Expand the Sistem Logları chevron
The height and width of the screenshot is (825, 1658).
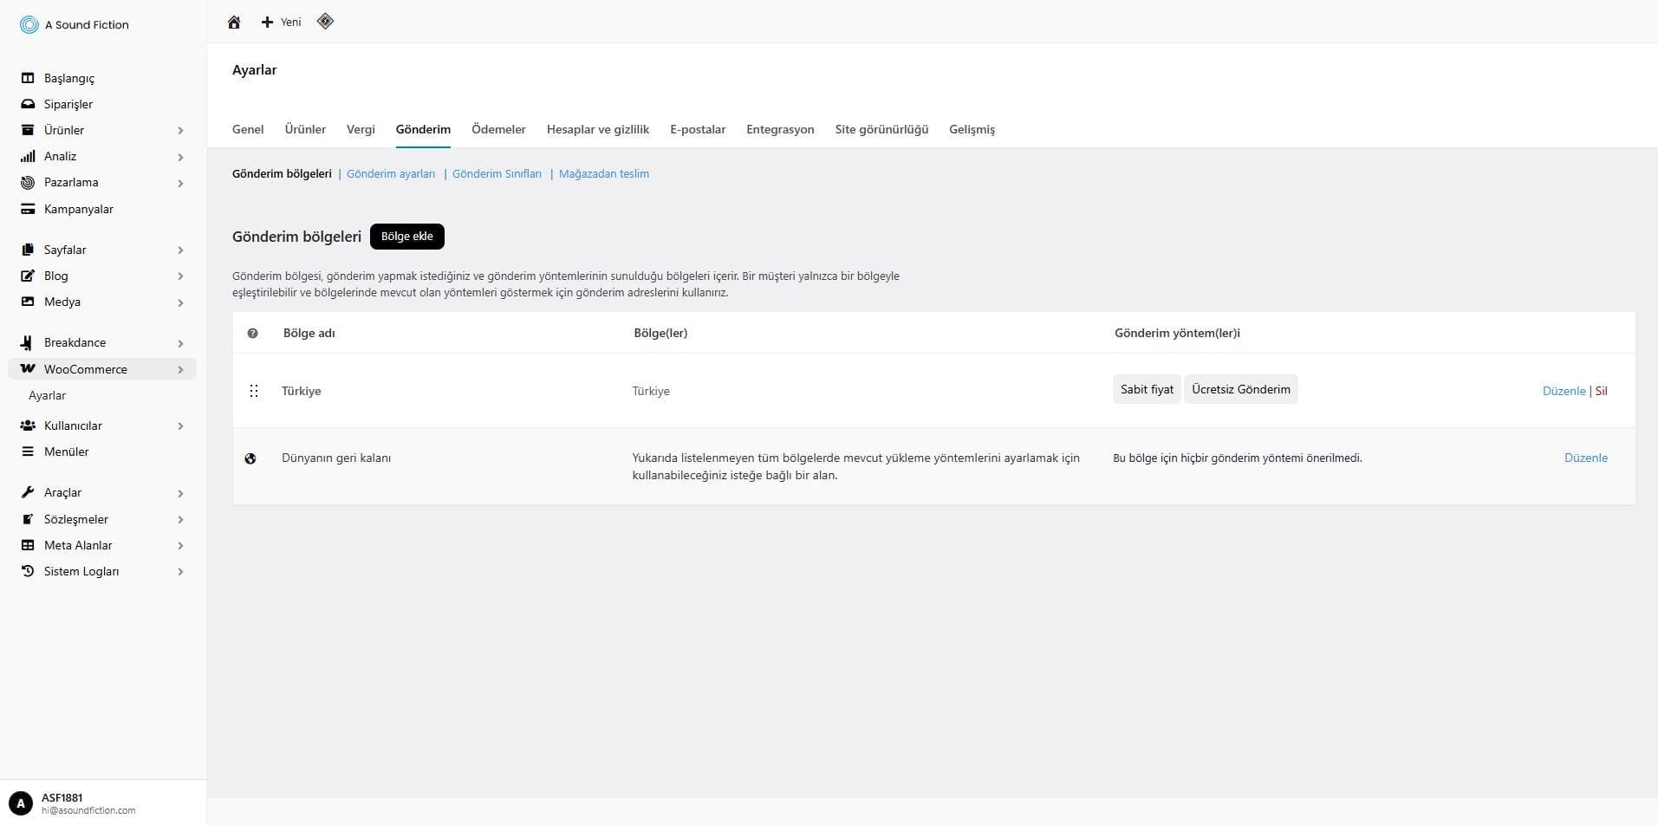pos(180,572)
